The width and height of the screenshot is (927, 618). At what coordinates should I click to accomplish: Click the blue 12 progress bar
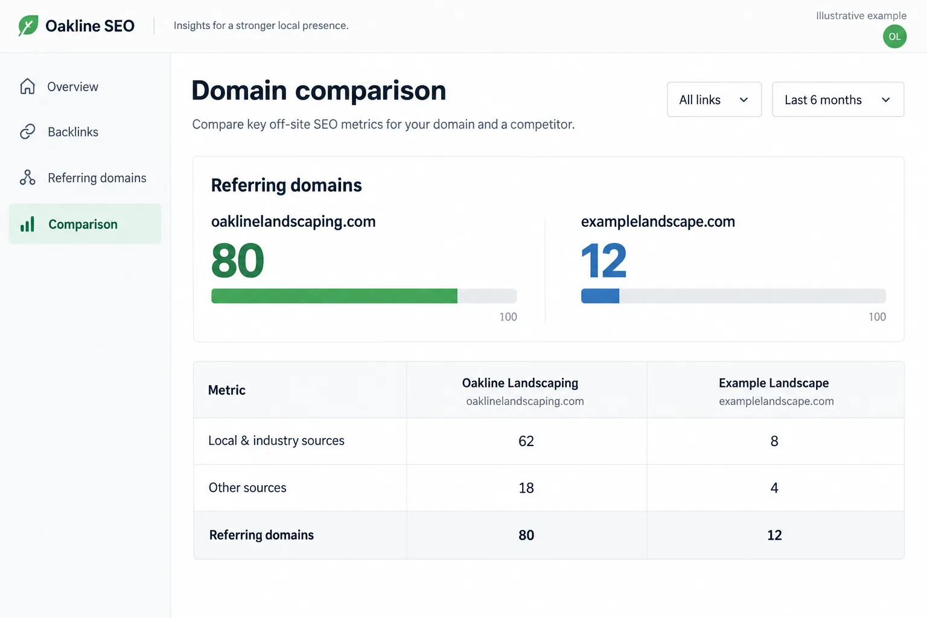pyautogui.click(x=733, y=296)
